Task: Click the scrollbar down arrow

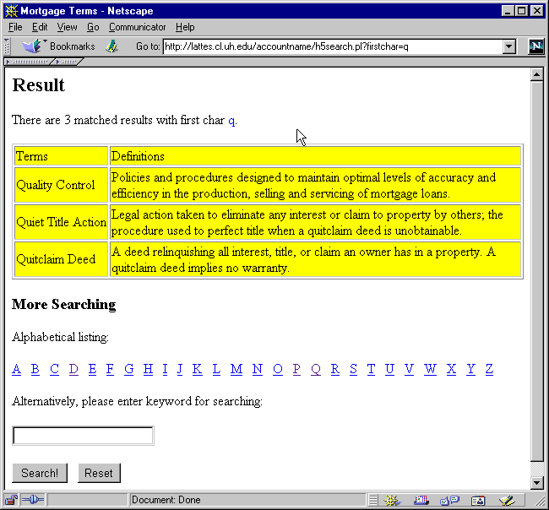Action: (536, 483)
